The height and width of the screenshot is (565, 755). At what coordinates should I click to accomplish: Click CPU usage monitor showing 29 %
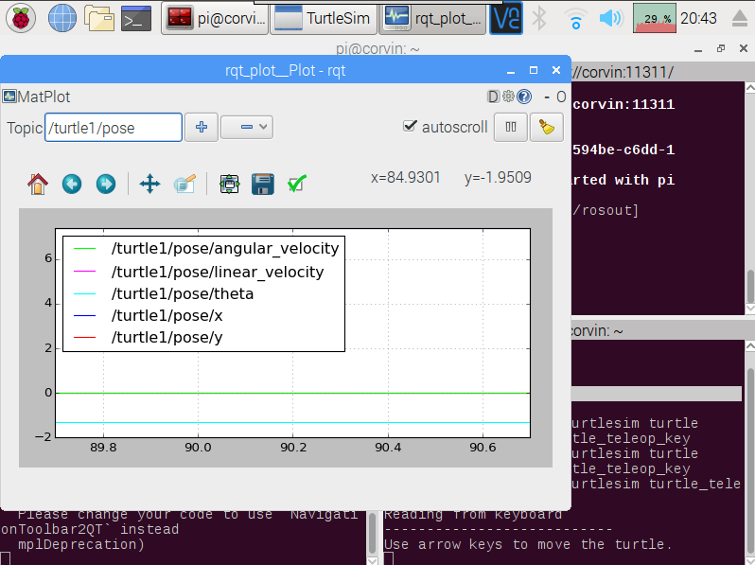pyautogui.click(x=655, y=18)
